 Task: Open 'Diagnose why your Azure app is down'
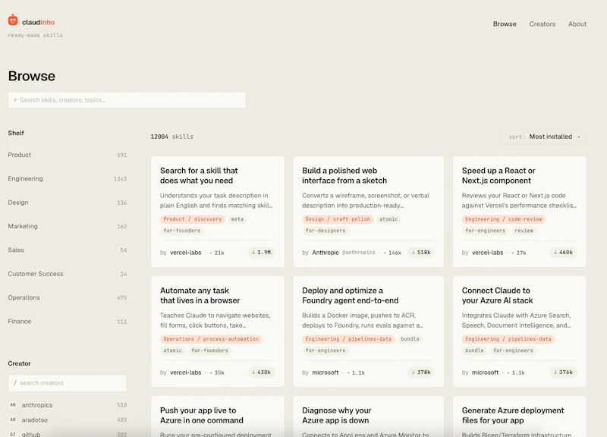336,415
